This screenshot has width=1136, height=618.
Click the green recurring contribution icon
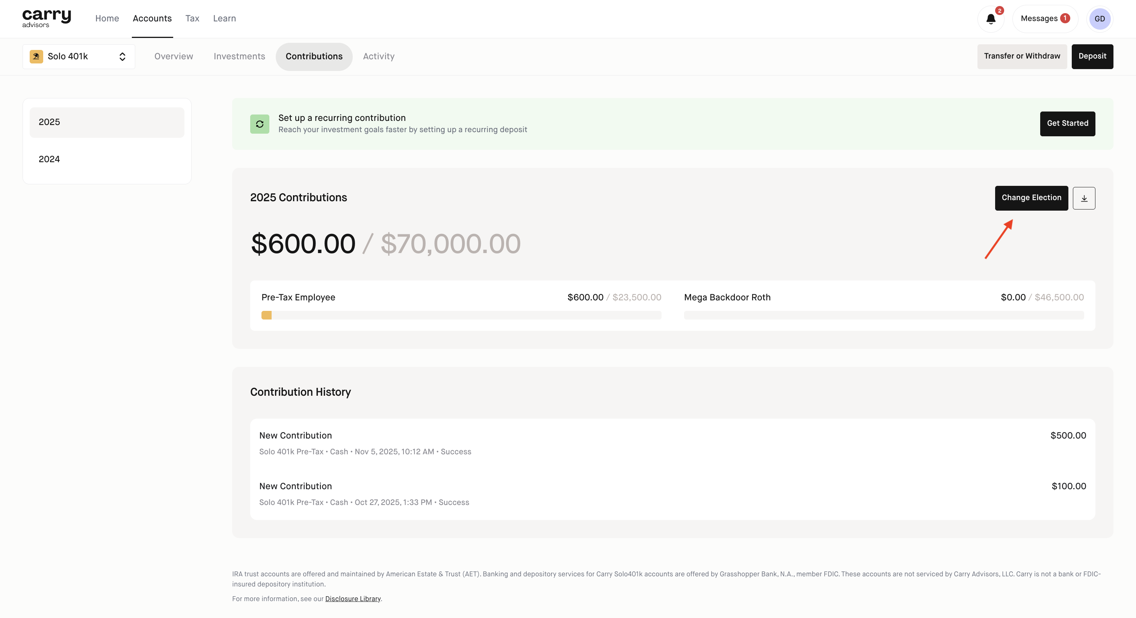(x=259, y=124)
